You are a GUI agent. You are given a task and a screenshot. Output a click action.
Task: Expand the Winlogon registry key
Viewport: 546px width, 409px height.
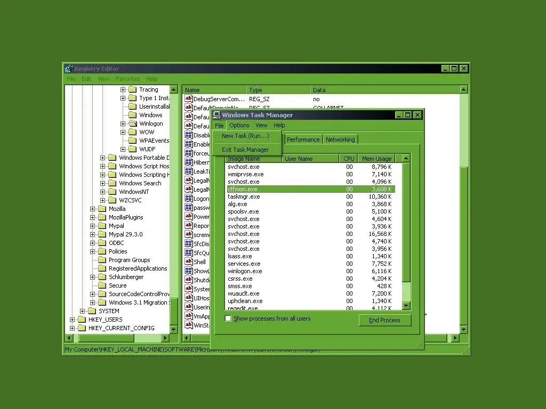(123, 124)
